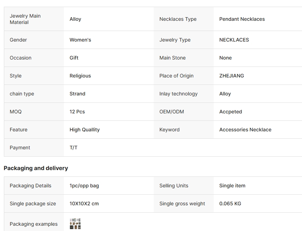This screenshot has width=302, height=231.
Task: Click the Religious style value
Action: point(80,76)
